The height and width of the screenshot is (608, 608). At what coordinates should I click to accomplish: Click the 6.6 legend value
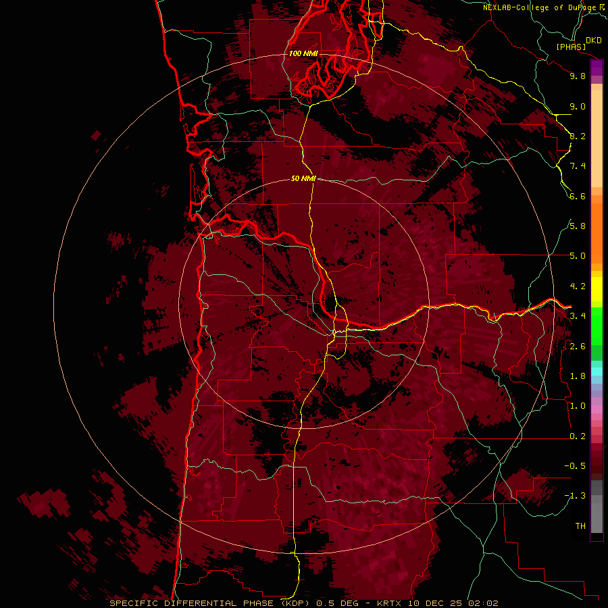578,196
